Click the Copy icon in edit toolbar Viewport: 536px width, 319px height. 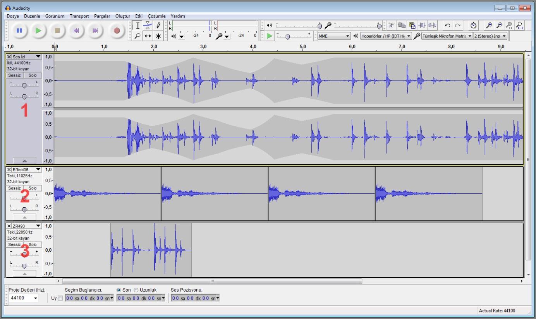[x=402, y=25]
